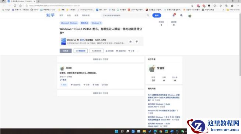
Task: Open a new browser tab with plus
Action: click(x=38, y=1)
